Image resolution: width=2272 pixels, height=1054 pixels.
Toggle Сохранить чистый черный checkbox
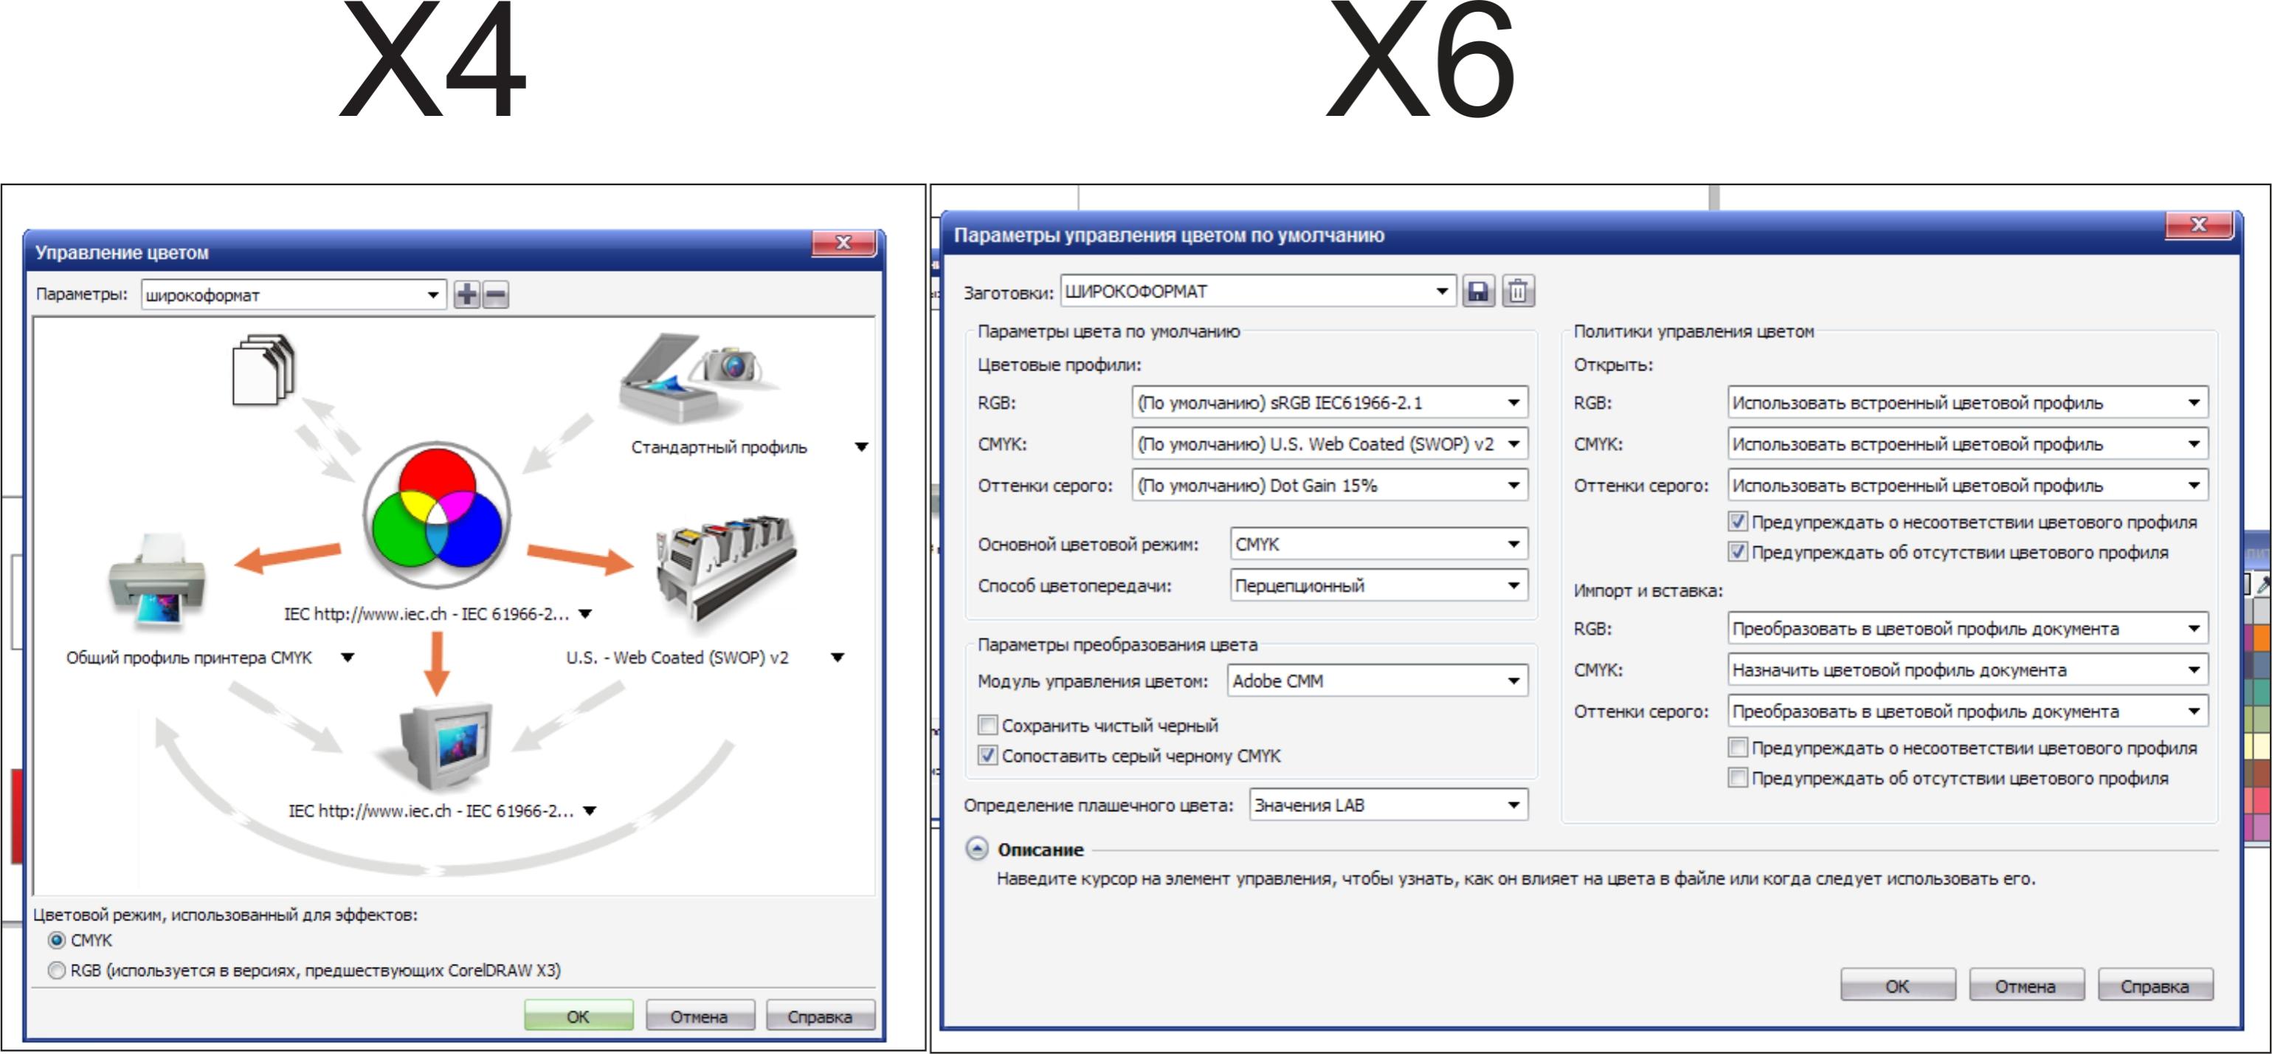coord(988,725)
